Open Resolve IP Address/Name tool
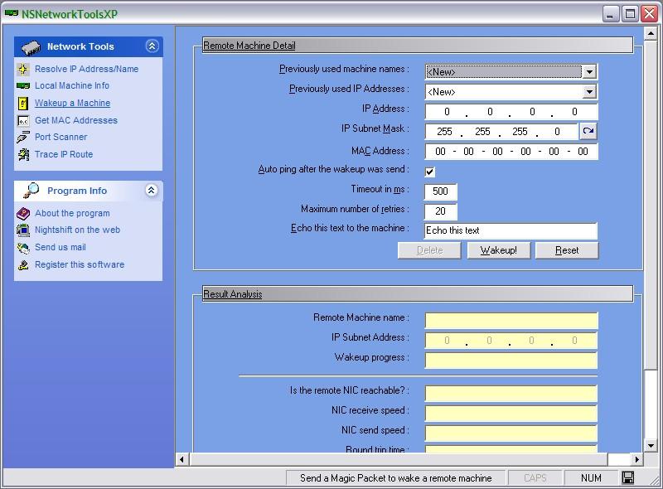 [87, 69]
